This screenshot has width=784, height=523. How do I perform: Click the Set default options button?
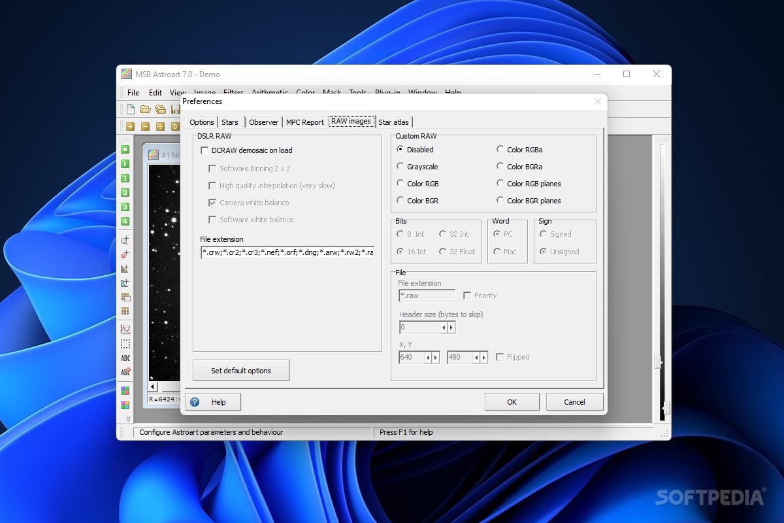click(x=241, y=371)
